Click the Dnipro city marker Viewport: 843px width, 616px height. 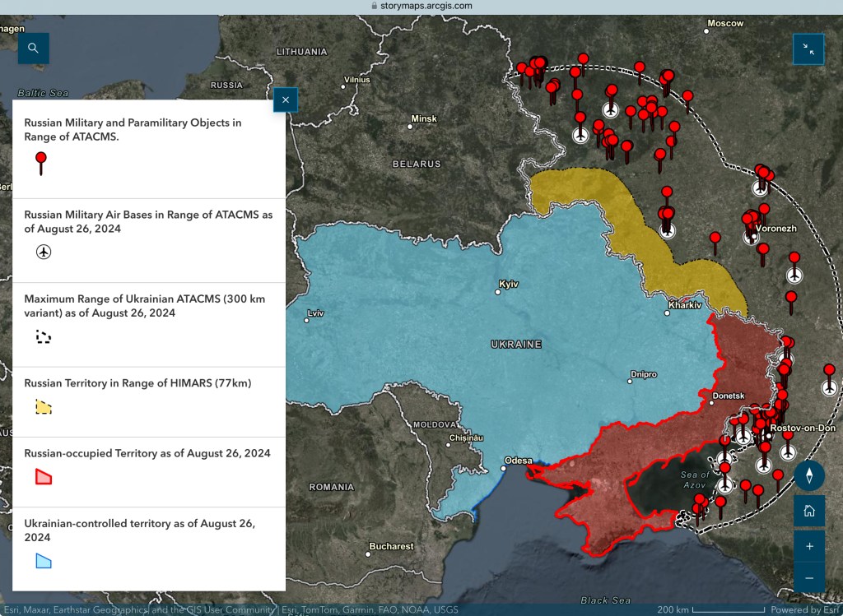click(630, 382)
